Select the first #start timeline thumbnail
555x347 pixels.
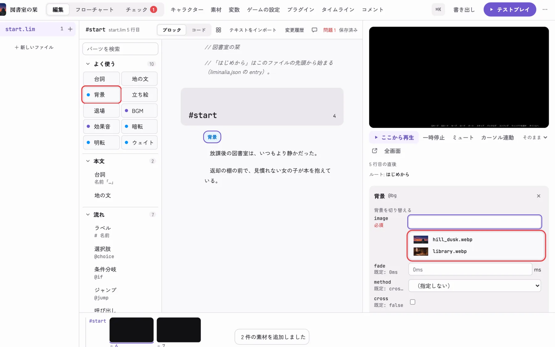click(131, 330)
